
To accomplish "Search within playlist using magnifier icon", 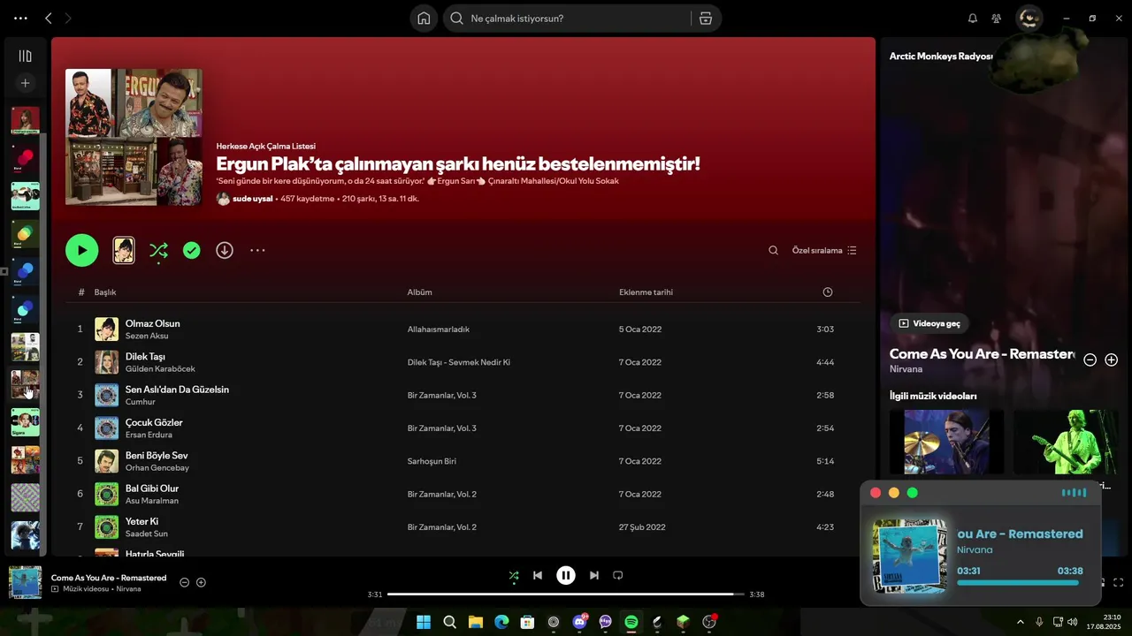I will 773,251.
